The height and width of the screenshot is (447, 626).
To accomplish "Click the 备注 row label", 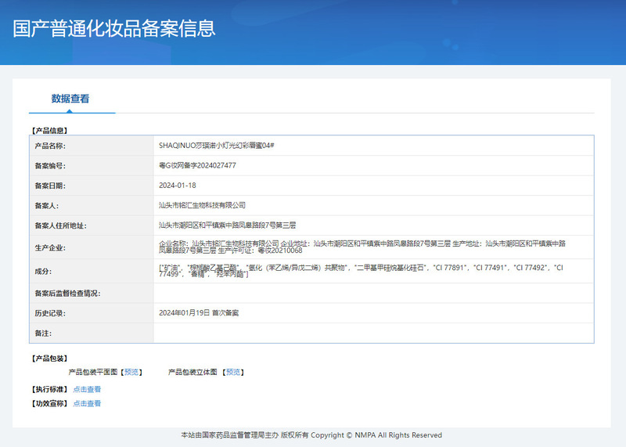I will (x=43, y=333).
